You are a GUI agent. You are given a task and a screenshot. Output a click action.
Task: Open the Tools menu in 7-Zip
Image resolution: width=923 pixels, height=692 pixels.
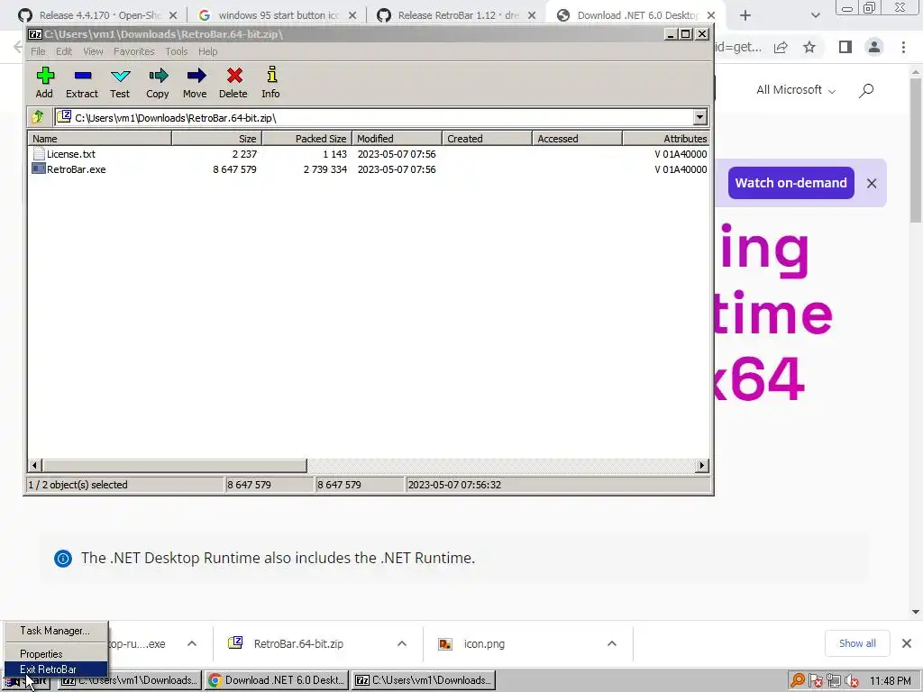[x=177, y=51]
